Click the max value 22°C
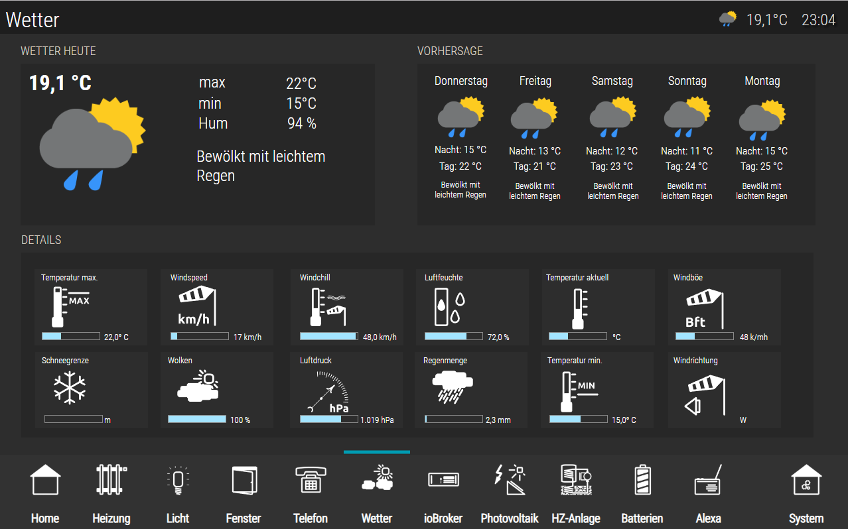This screenshot has height=529, width=848. (x=301, y=84)
